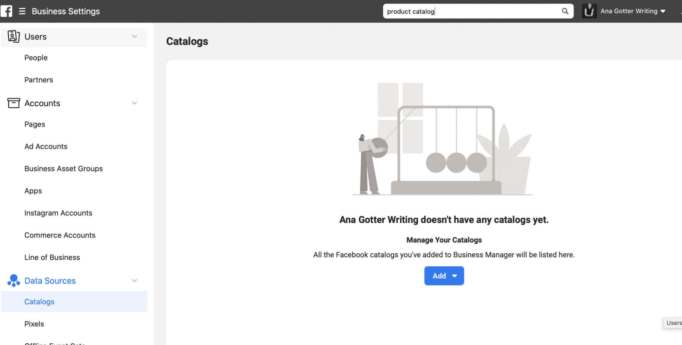682x345 pixels.
Task: Click the Business Settings title
Action: click(66, 11)
